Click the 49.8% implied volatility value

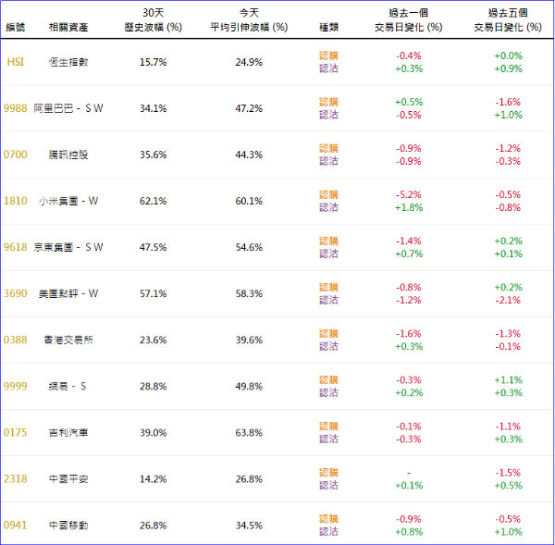click(249, 387)
